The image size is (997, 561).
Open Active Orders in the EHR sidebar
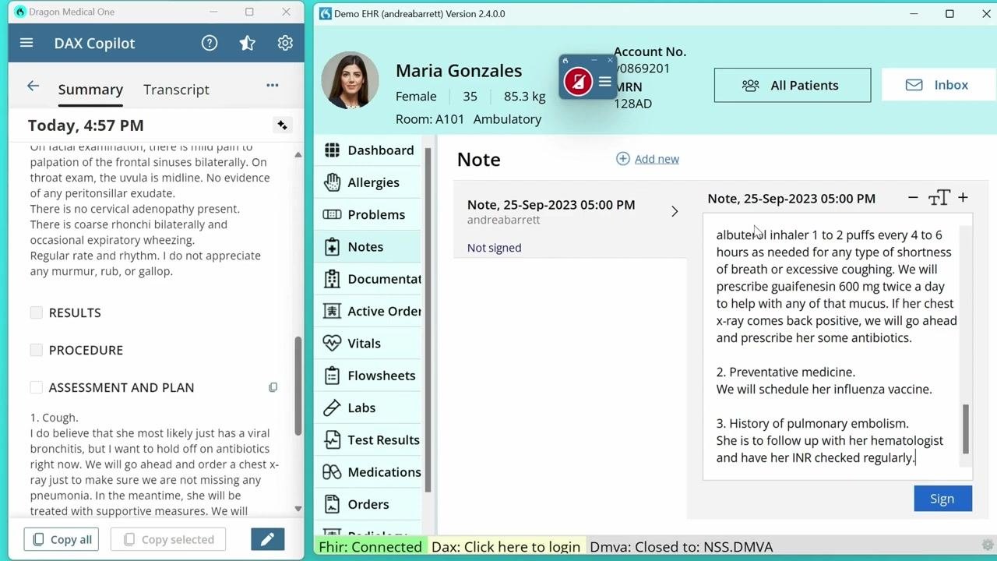pyautogui.click(x=370, y=311)
